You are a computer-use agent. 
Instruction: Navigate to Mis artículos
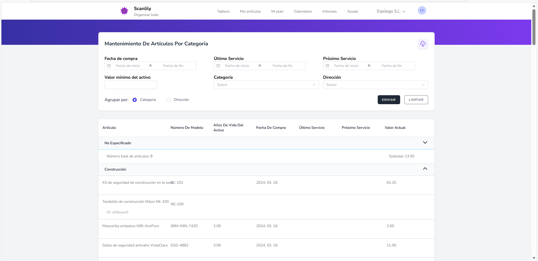[250, 11]
